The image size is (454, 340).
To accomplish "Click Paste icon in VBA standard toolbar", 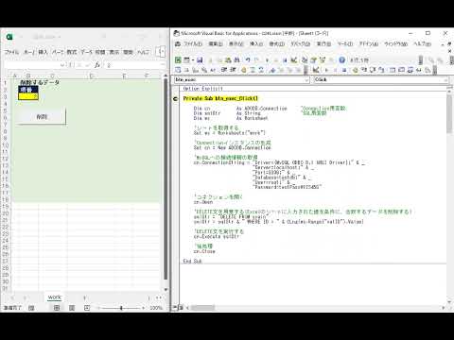I will (x=229, y=59).
